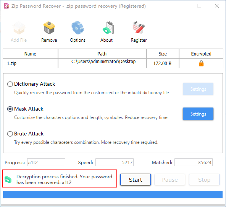Close the Zip Password Recover window
Screen dimensions: 226x207
[x=217, y=6]
